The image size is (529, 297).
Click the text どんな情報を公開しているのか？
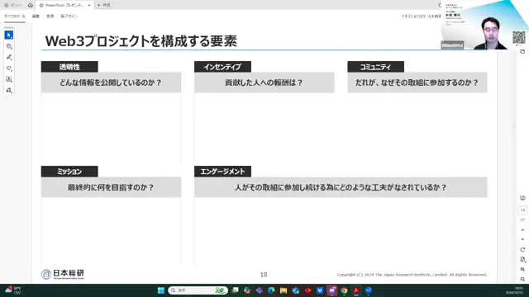[111, 82]
